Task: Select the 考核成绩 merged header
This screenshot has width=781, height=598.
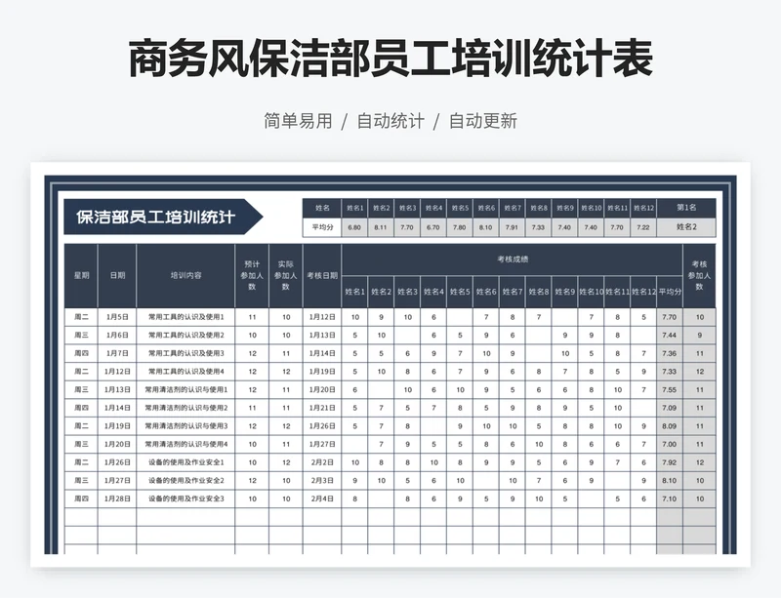Action: click(513, 259)
